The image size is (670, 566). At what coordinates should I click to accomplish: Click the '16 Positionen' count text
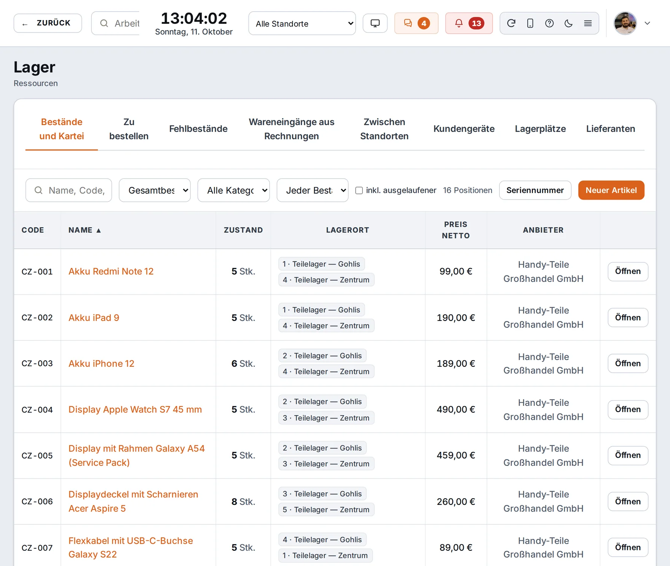[468, 190]
